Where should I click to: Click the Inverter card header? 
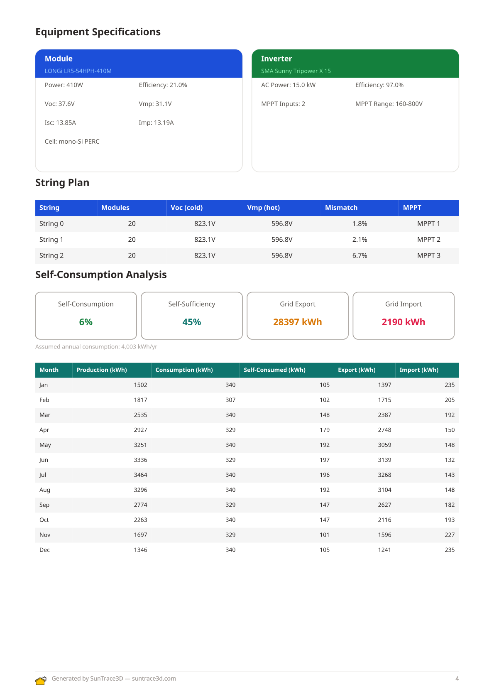coord(355,64)
